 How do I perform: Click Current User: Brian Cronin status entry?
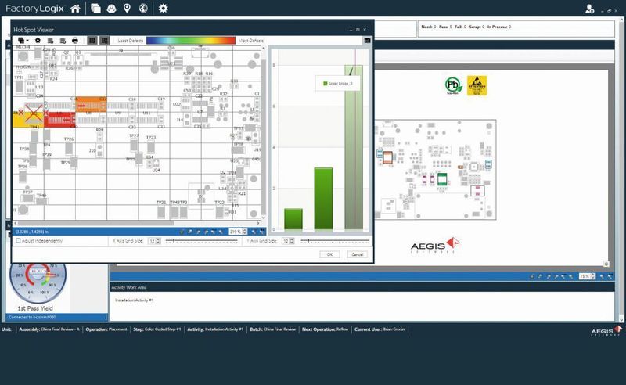380,329
